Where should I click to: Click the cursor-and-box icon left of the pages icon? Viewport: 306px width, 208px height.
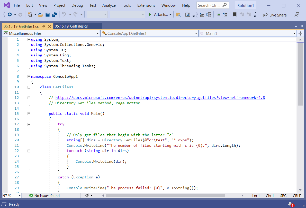tap(202, 15)
